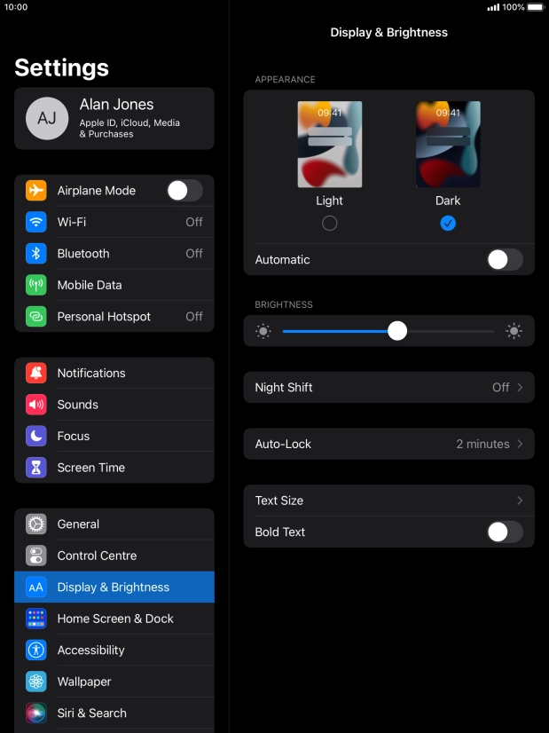
Task: Open Alan Jones Apple ID account
Action: [114, 119]
